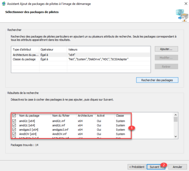Click the Type d'attribut column header
The width and height of the screenshot is (189, 171).
coord(22,50)
